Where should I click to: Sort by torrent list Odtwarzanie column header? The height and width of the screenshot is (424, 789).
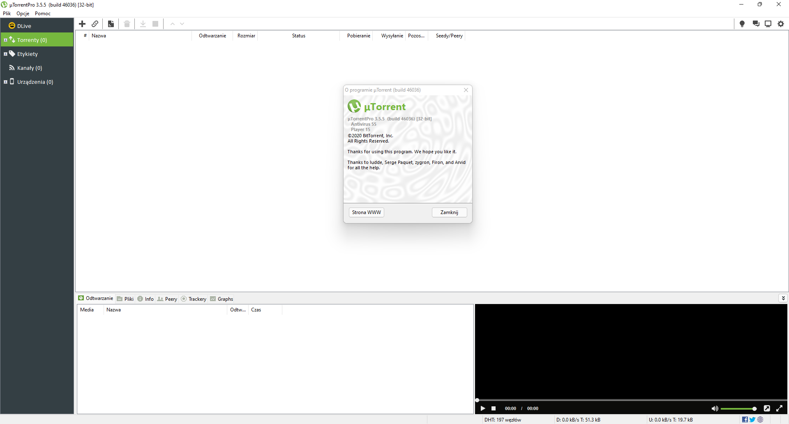coord(212,36)
